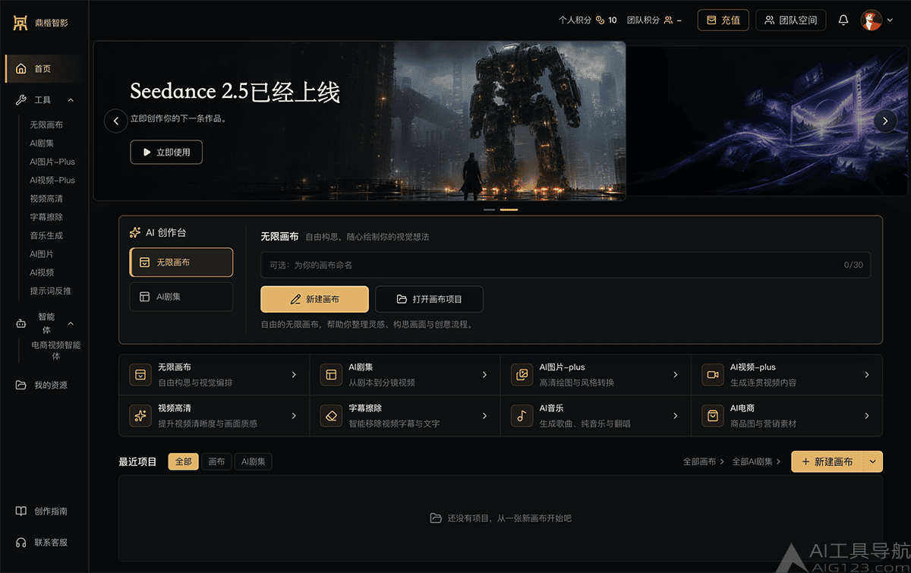Open the dropdown arrow beside 新建画布
The height and width of the screenshot is (573, 911).
(873, 461)
